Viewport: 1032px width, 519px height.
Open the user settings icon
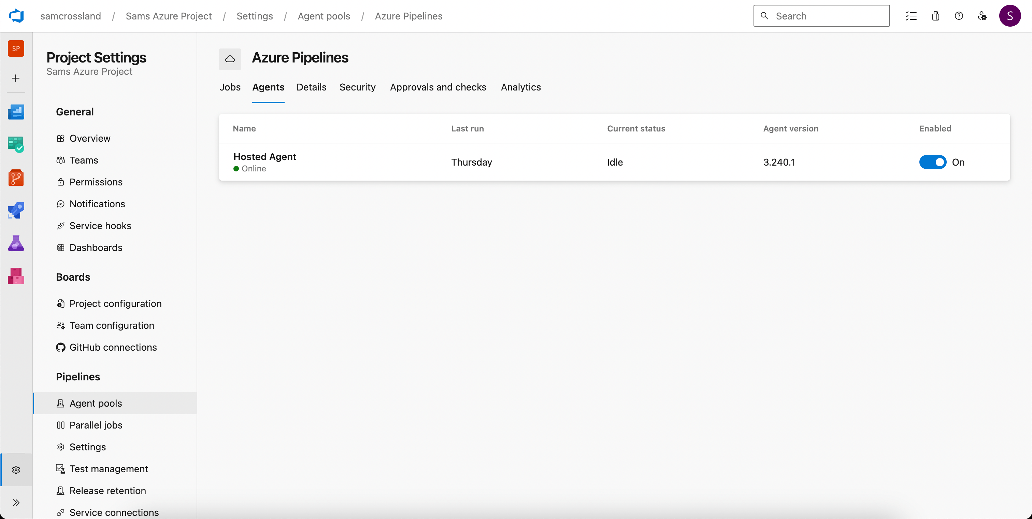pos(982,16)
